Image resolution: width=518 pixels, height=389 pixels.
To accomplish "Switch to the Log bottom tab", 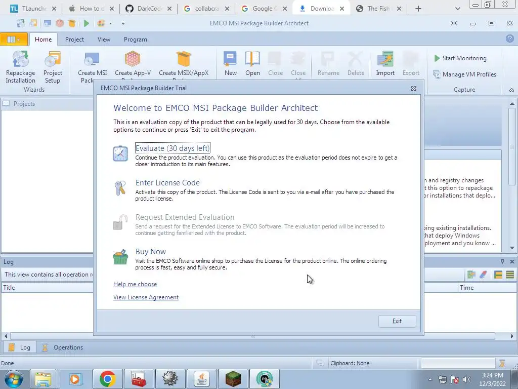I will point(19,347).
